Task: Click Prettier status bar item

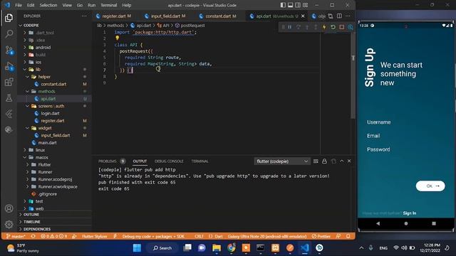Action: tap(321, 236)
